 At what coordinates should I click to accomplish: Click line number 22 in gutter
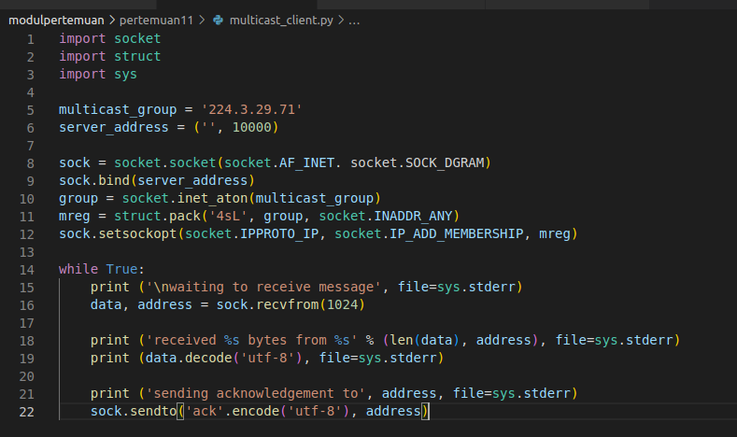click(27, 412)
